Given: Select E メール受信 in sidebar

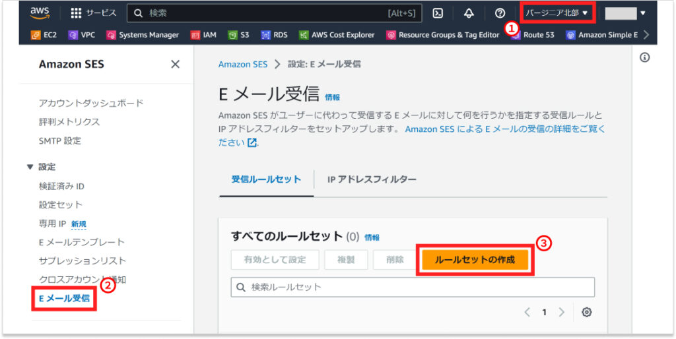Looking at the screenshot, I should [x=64, y=297].
